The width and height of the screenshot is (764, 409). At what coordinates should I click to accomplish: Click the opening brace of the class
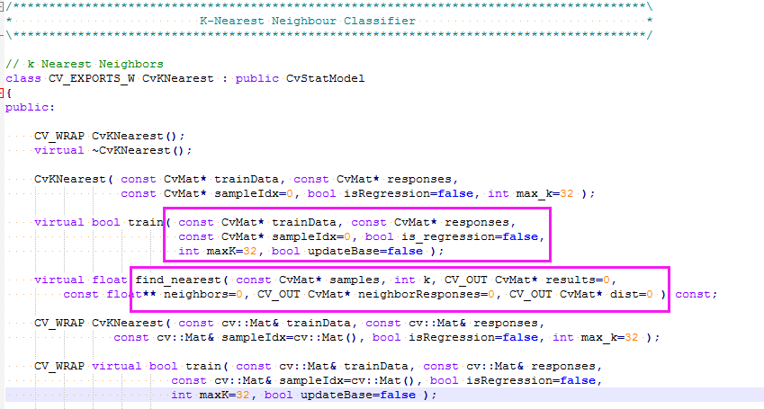click(9, 93)
